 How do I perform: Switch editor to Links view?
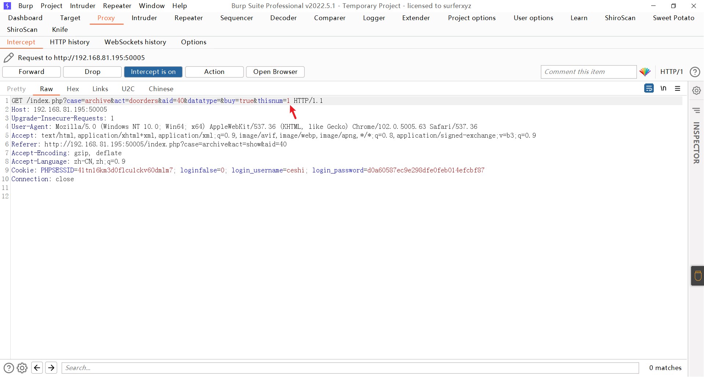(x=100, y=89)
